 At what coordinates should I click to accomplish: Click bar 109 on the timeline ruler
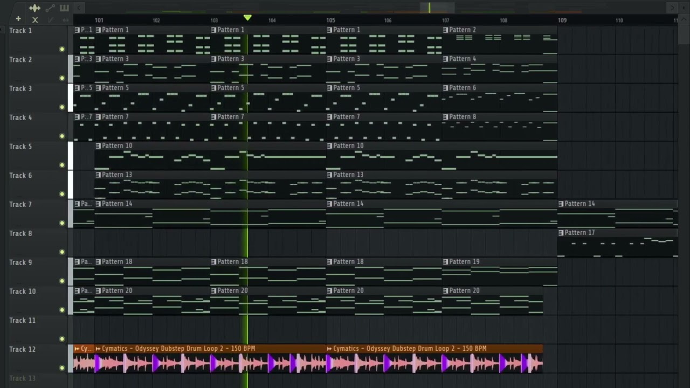(562, 20)
